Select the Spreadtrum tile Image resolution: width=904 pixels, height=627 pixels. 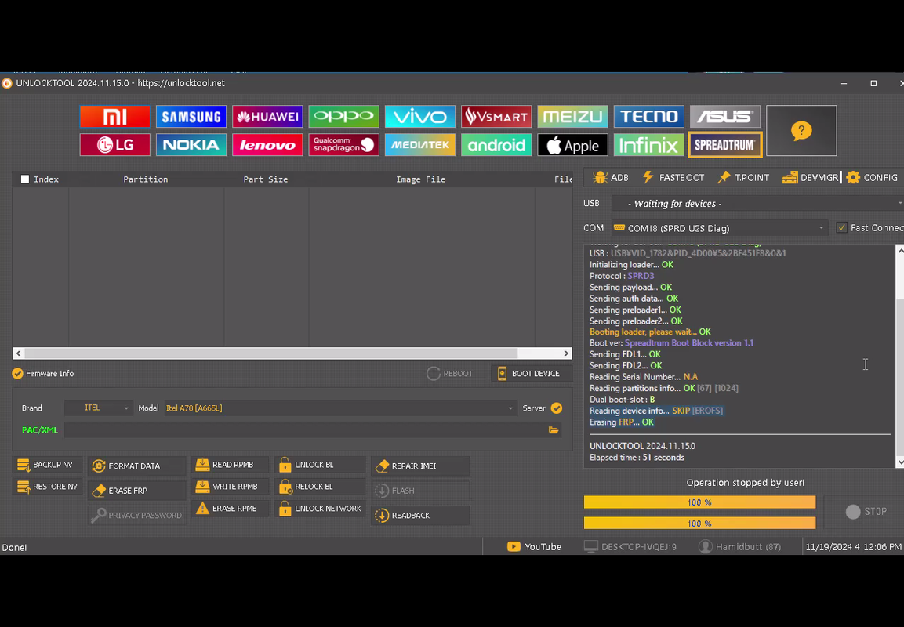(724, 145)
